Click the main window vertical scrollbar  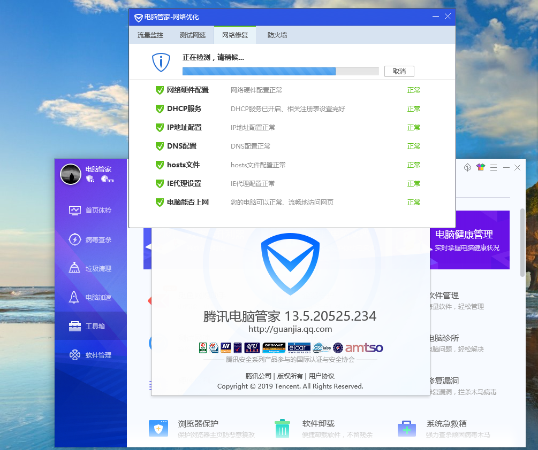coord(522,243)
